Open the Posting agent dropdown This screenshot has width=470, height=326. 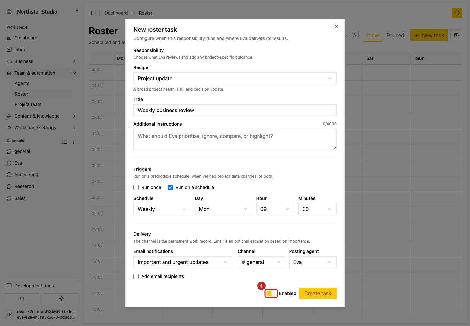(x=313, y=262)
